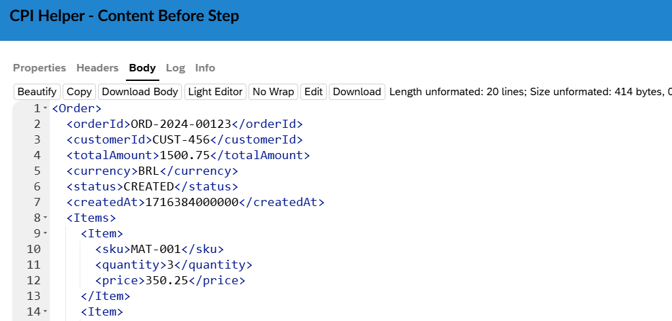The image size is (672, 321).
Task: Click the Download button
Action: [x=357, y=92]
